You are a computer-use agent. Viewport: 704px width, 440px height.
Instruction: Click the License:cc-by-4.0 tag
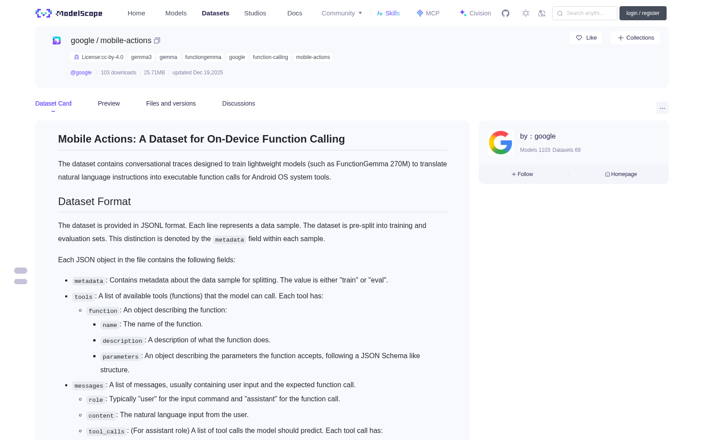(99, 57)
